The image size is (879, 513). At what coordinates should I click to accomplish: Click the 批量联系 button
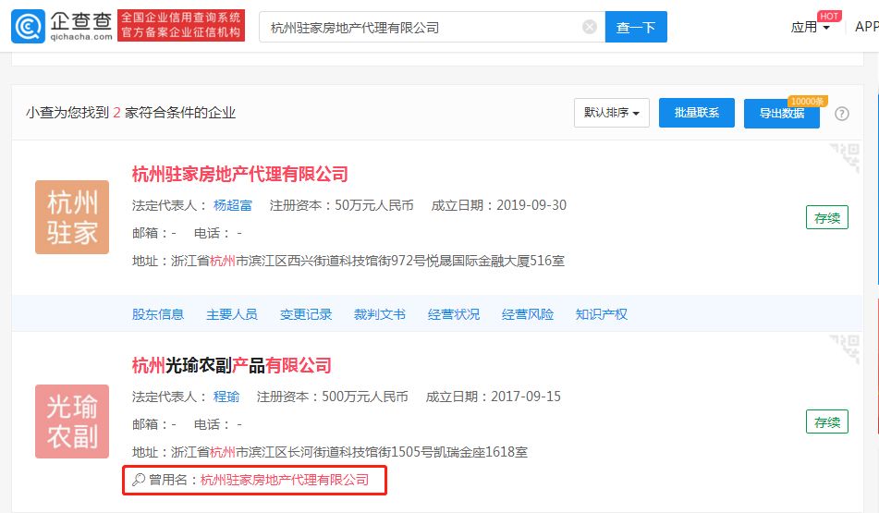coord(696,113)
